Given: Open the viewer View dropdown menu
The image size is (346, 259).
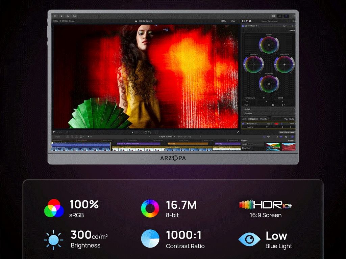Looking at the screenshot, I should [234, 21].
